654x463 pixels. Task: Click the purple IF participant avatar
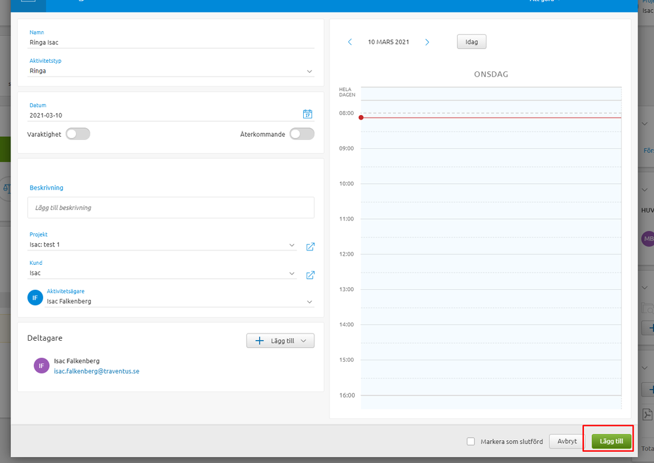(41, 366)
